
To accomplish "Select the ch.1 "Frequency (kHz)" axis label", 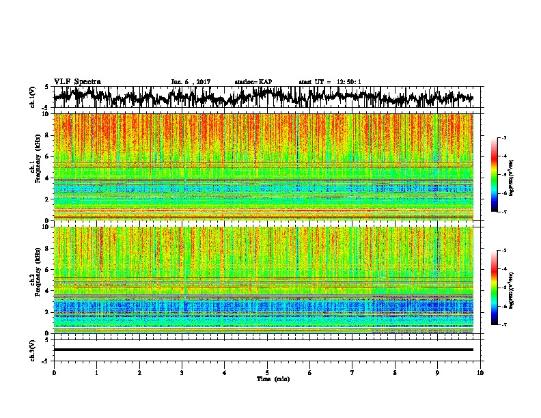I will tap(38, 159).
